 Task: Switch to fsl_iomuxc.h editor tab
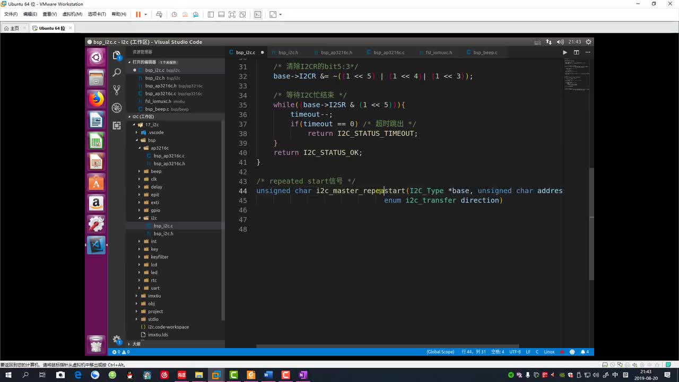pyautogui.click(x=439, y=53)
